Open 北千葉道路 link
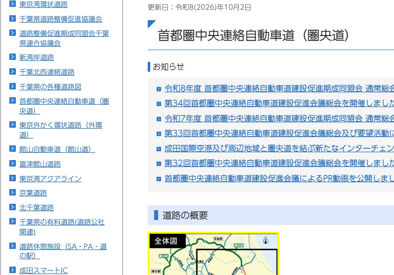This screenshot has width=394, height=275. [x=36, y=208]
